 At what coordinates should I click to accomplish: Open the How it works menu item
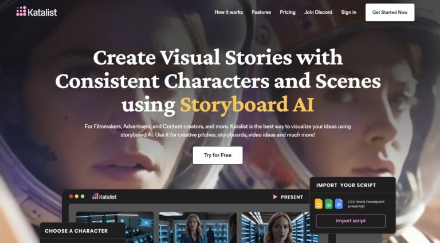(x=229, y=12)
